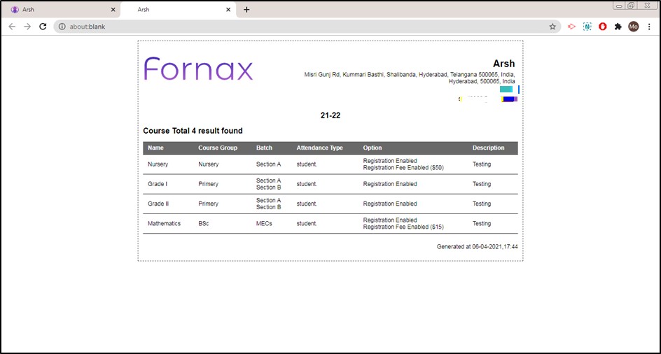The height and width of the screenshot is (354, 661).
Task: Click Testing description in Mathematics row
Action: tap(482, 224)
